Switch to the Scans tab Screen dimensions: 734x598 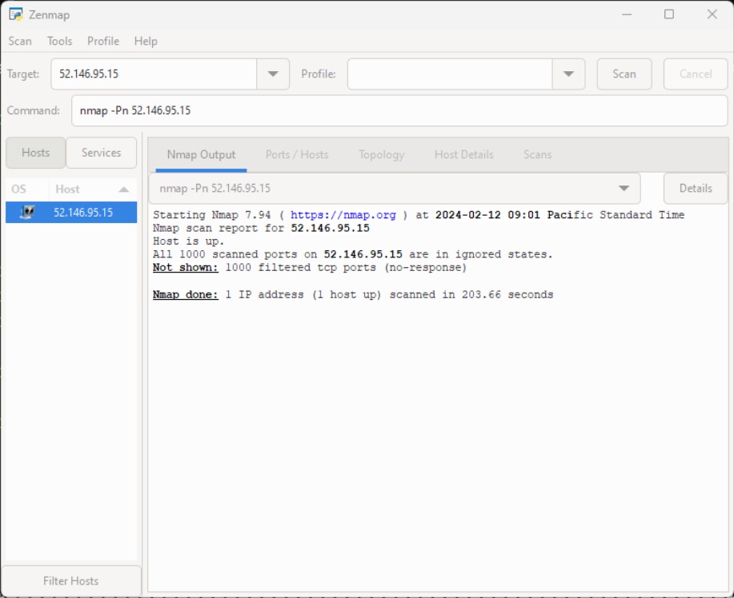coord(537,155)
